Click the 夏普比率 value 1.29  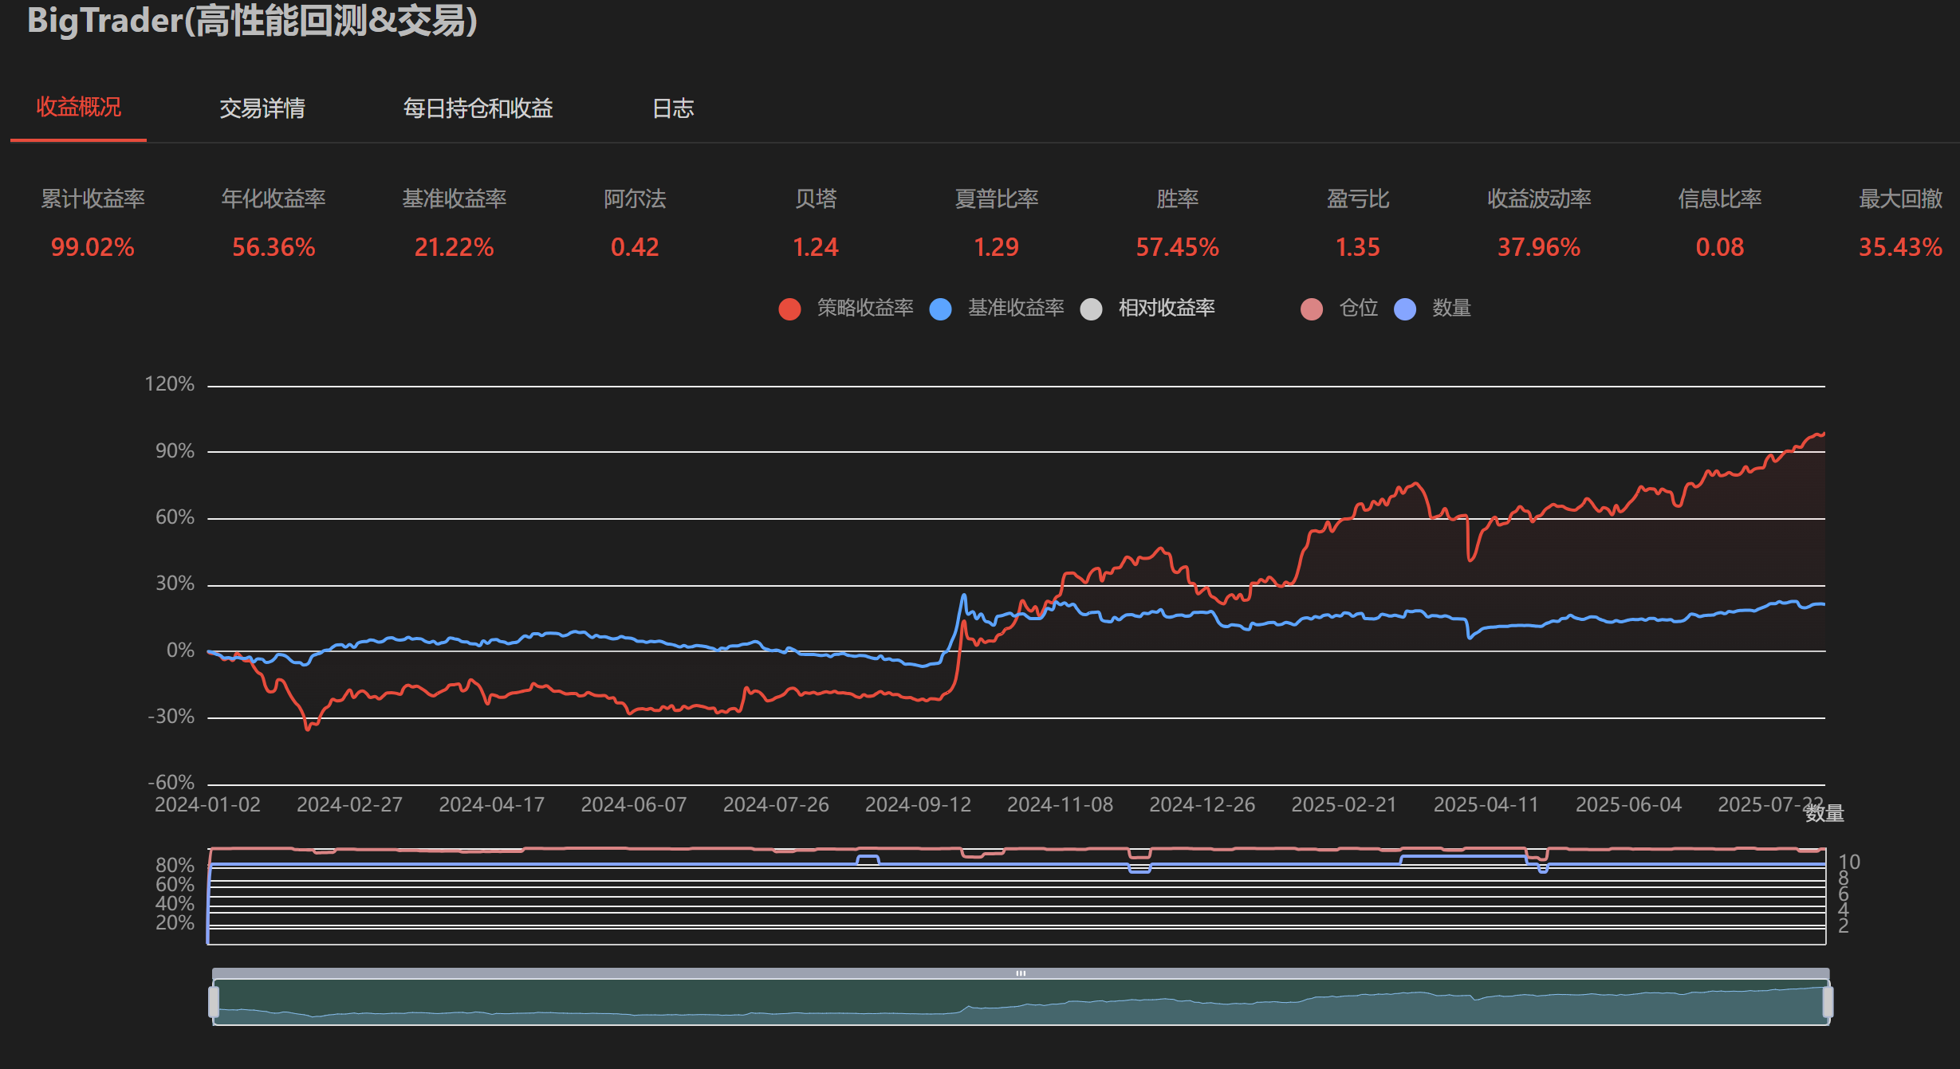[x=996, y=247]
